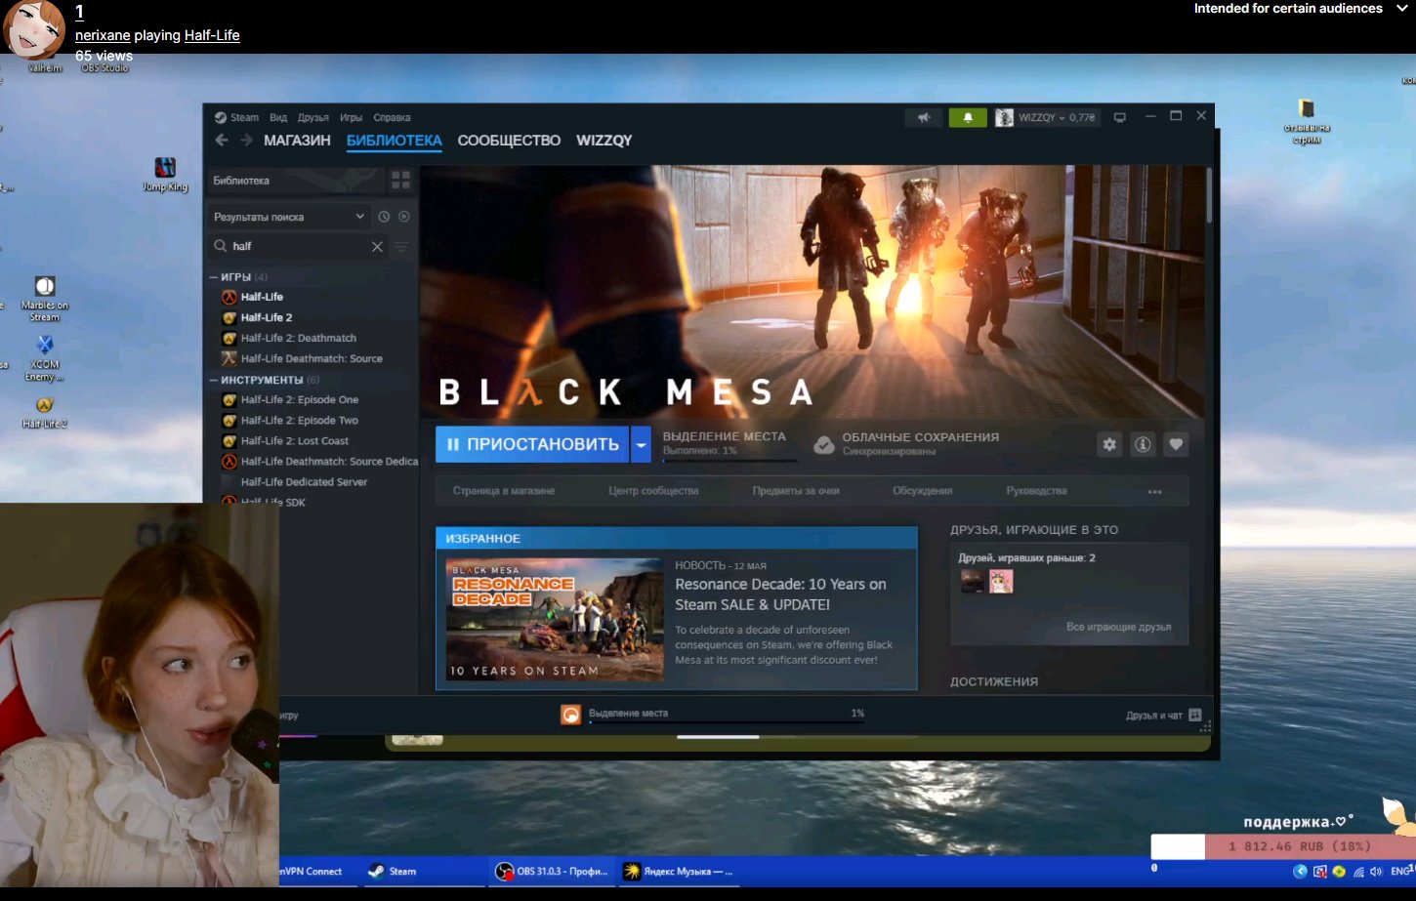The height and width of the screenshot is (901, 1416).
Task: Open the Справка menu
Action: 392,118
